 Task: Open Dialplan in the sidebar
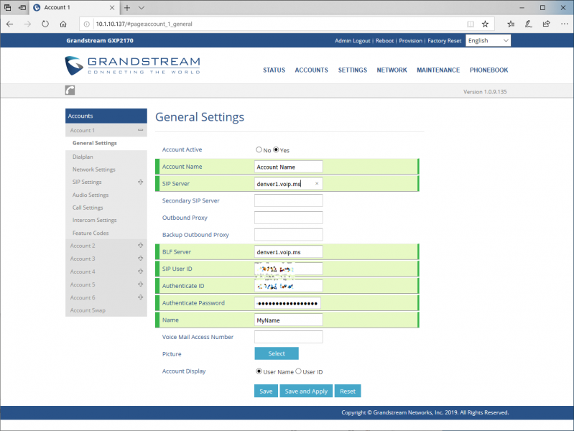coord(83,157)
